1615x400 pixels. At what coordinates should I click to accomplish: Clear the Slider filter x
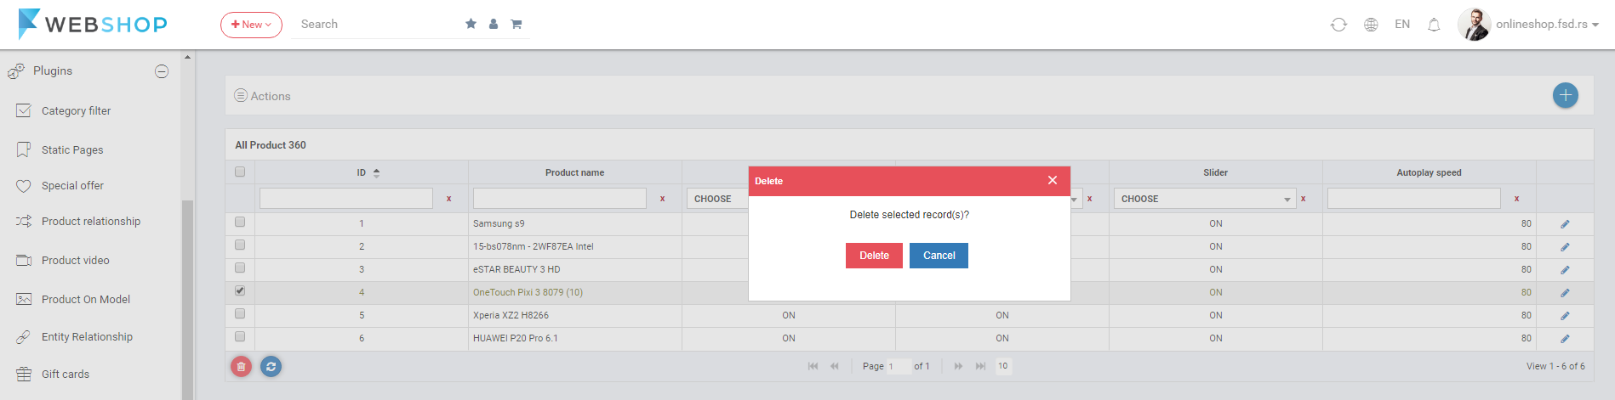coord(1303,199)
